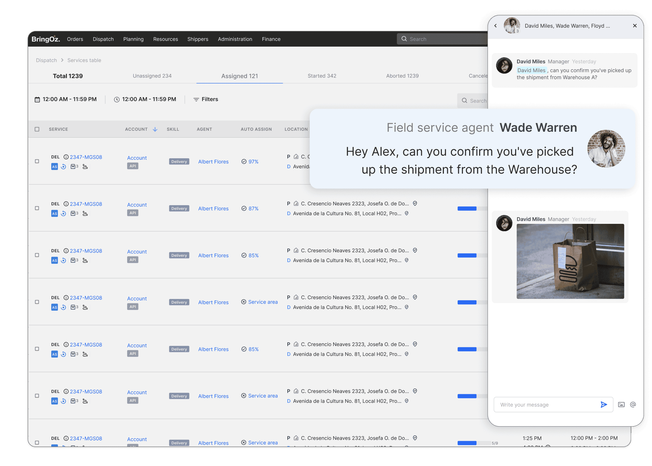Screen dimensions: 652x466
Task: Check the box for the 97% row
Action: click(37, 161)
